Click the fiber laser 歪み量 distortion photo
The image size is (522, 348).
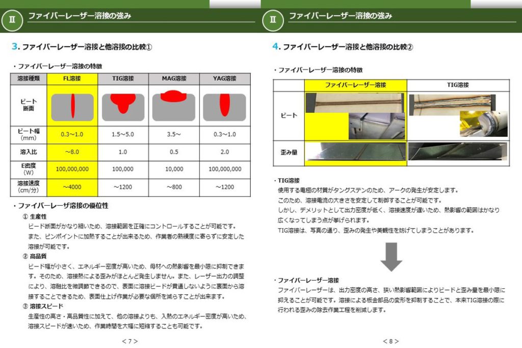click(355, 153)
